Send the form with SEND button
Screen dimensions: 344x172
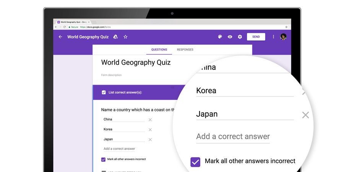256,37
